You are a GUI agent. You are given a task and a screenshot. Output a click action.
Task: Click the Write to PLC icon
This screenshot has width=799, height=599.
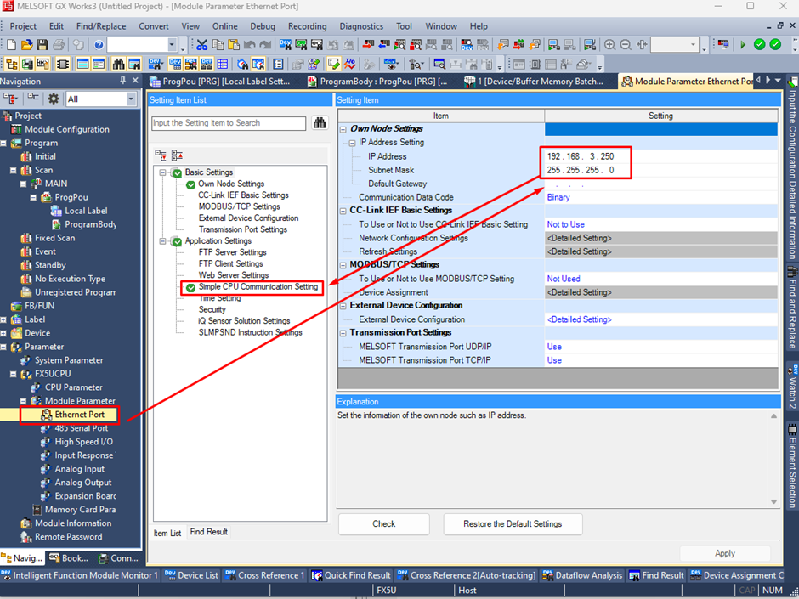tap(368, 45)
